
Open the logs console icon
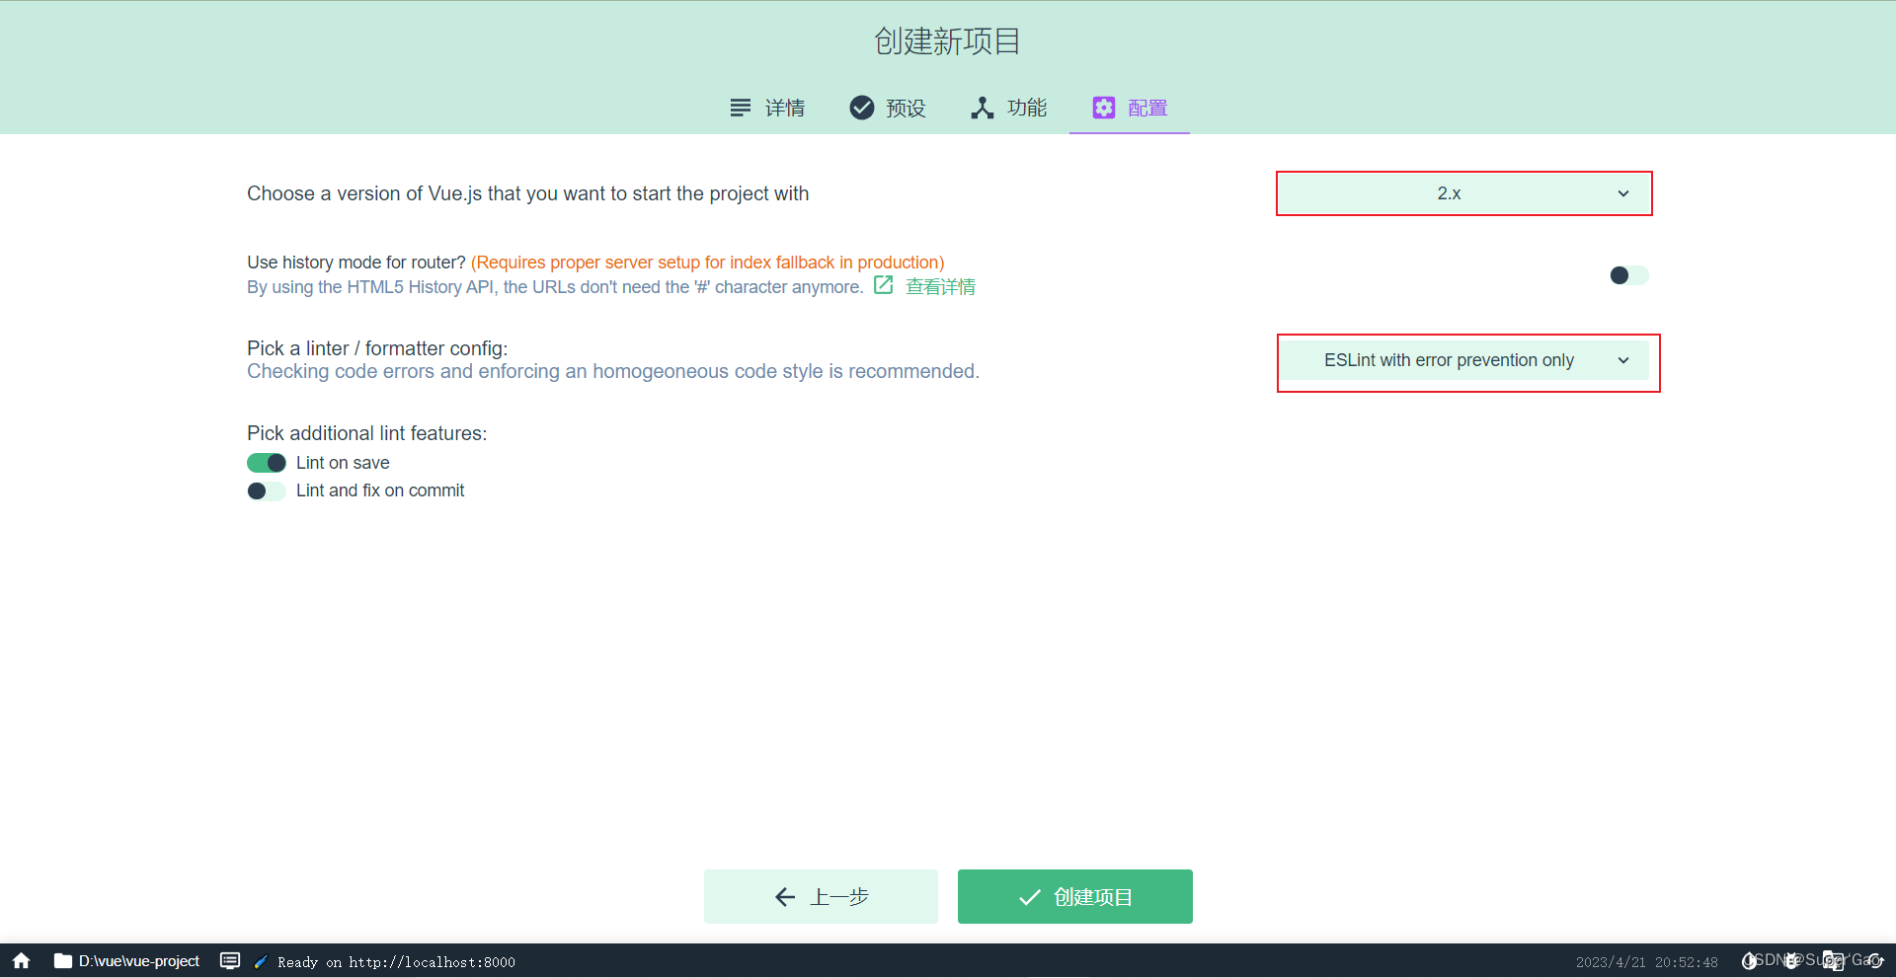230,961
